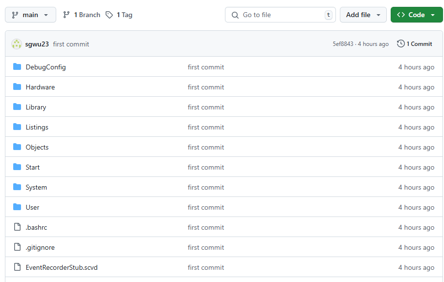Open the System folder
Viewport: 444px width, 282px height.
pos(36,188)
